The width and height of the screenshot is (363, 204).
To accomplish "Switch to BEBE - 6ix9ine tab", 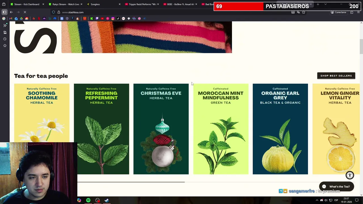I will coord(180,4).
